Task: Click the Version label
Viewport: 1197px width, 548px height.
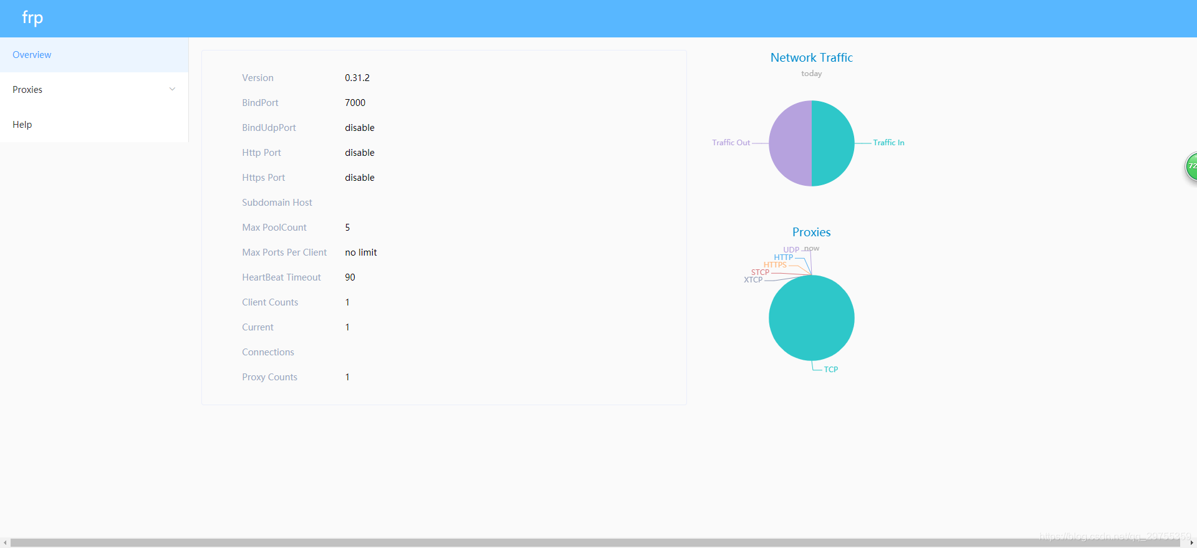Action: tap(257, 78)
